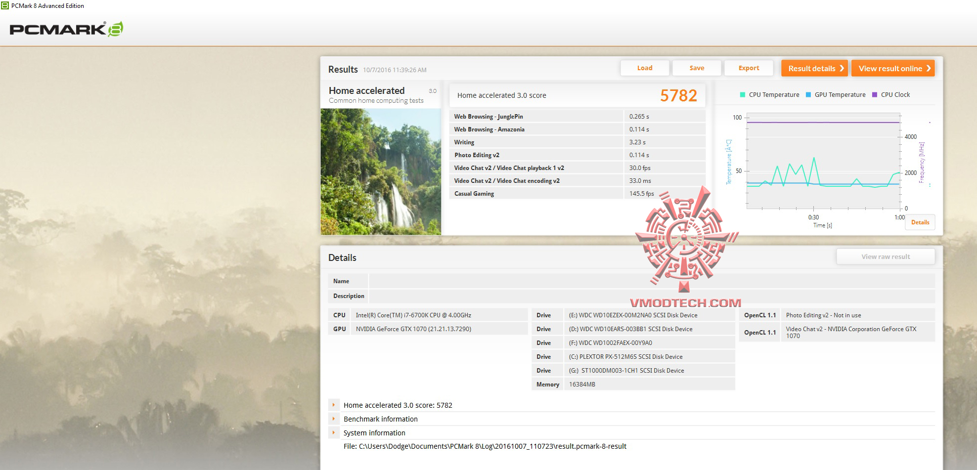Expand the Home accelerated 3.0 score section
Viewport: 977px width, 470px height.
(334, 405)
